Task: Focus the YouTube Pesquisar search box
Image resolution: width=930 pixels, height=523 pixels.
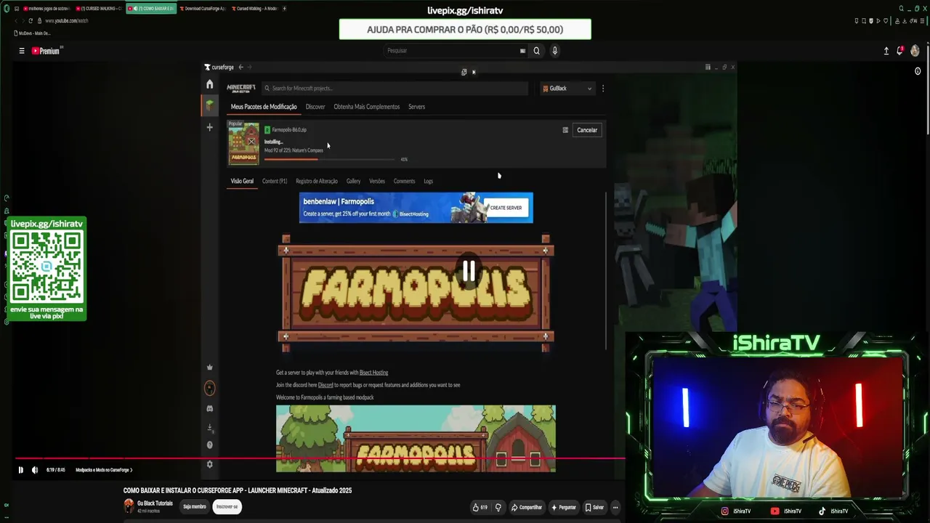Action: [x=450, y=51]
